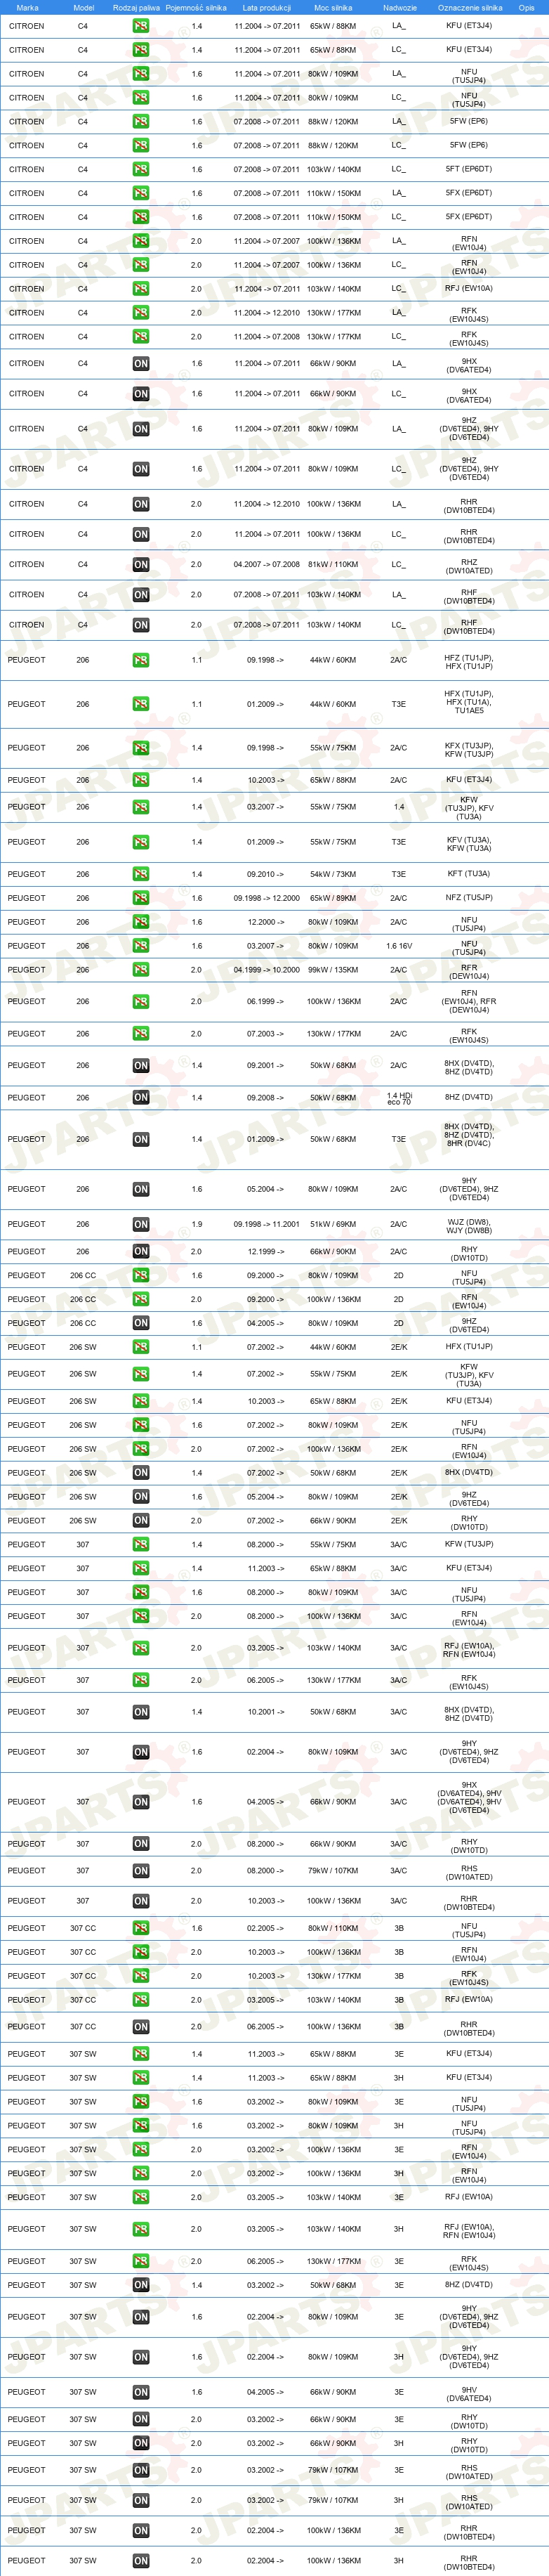The width and height of the screenshot is (549, 2576).
Task: Click diesel ON icon in Citroen RHZ (DW10ATED) row
Action: [141, 565]
